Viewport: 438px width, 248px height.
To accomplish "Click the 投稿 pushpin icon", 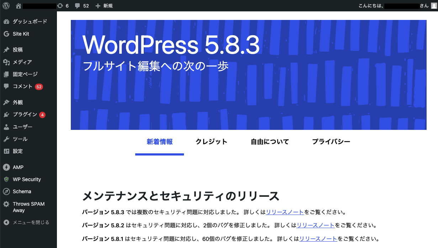I will [6, 50].
